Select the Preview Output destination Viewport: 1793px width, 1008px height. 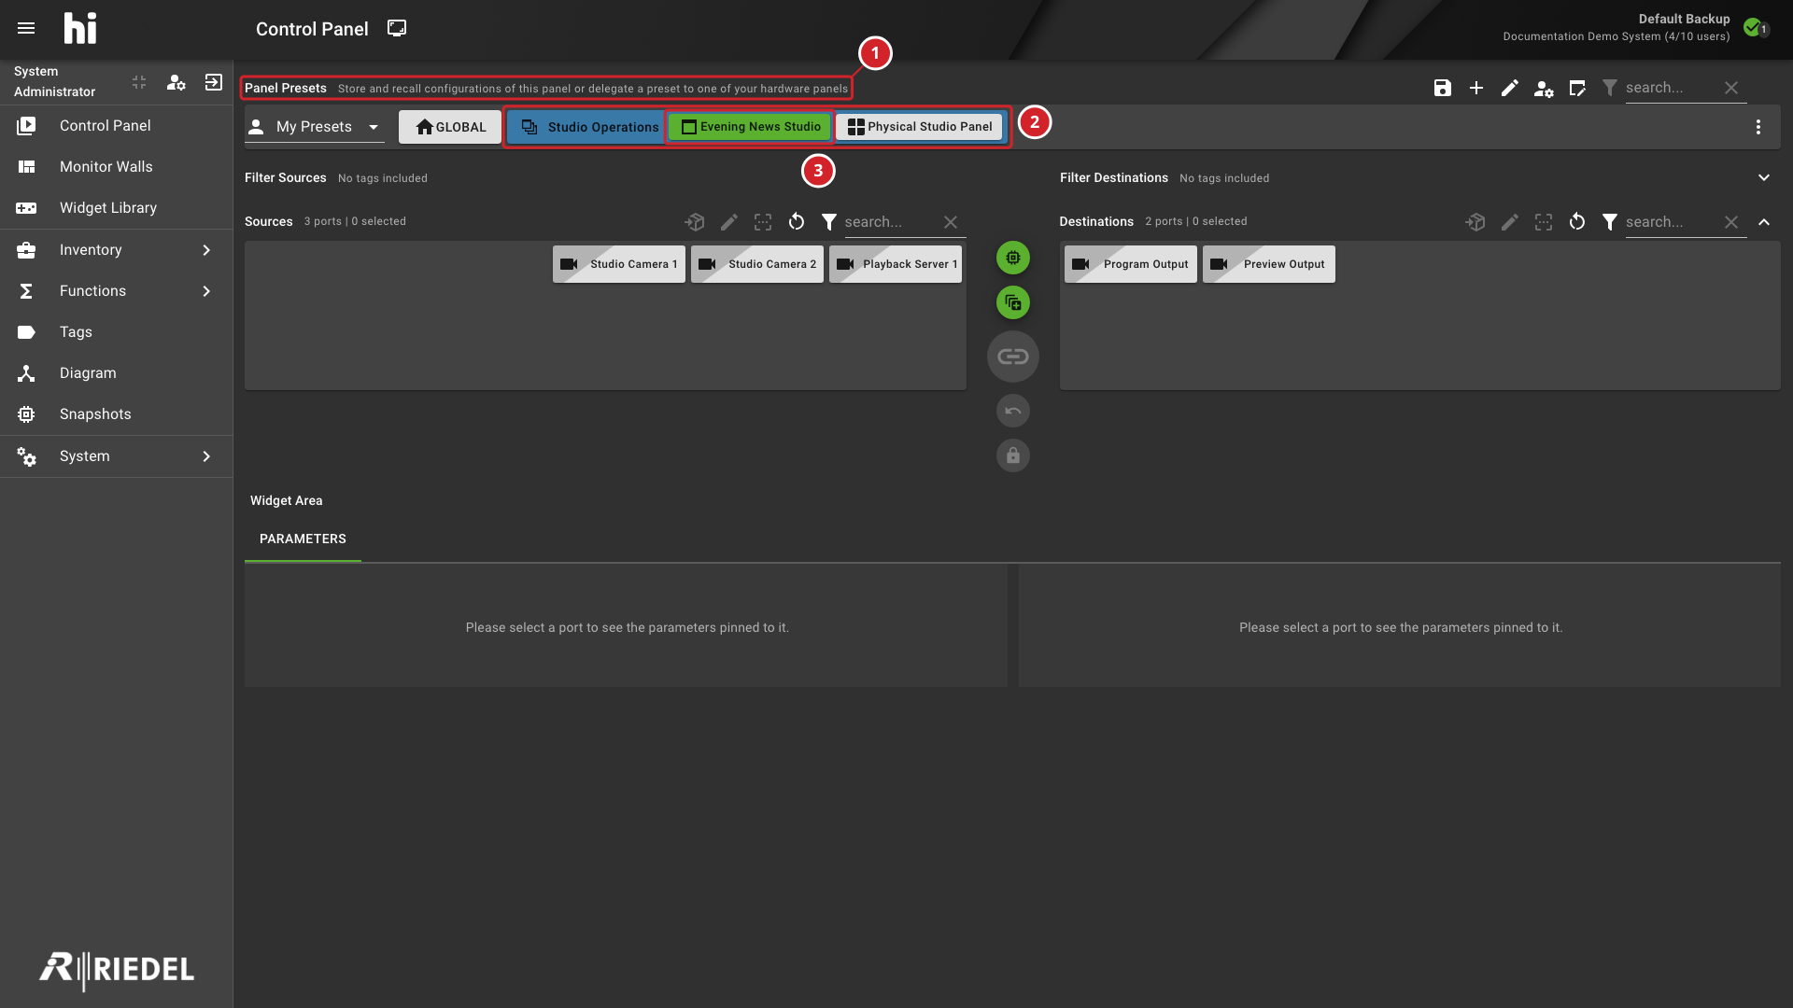click(1269, 264)
